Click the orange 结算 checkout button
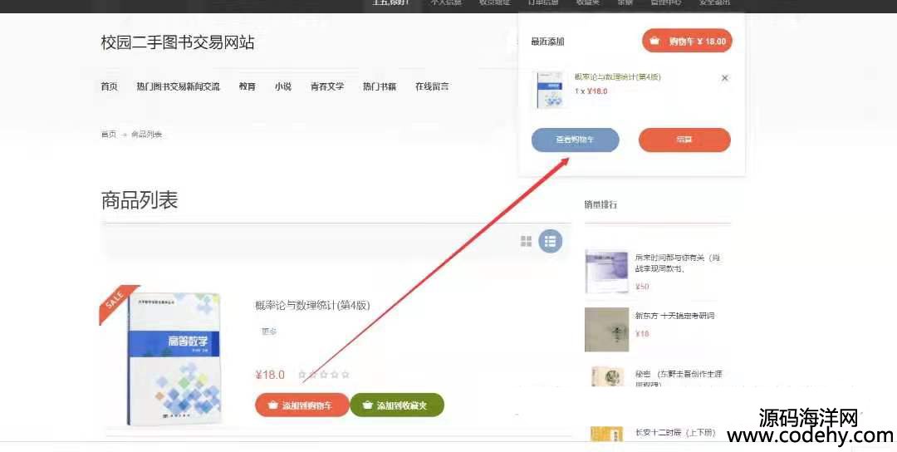Image resolution: width=897 pixels, height=452 pixels. (684, 140)
